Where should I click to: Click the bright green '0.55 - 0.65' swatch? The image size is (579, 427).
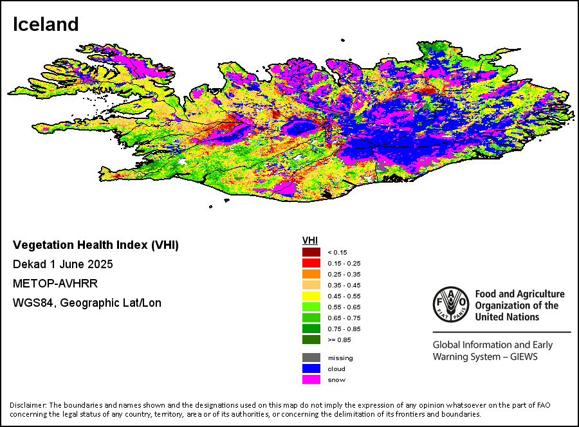[x=311, y=307]
